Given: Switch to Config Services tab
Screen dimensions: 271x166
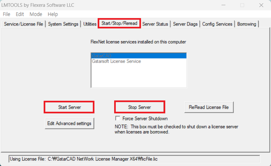Looking at the screenshot, I should coord(217,24).
